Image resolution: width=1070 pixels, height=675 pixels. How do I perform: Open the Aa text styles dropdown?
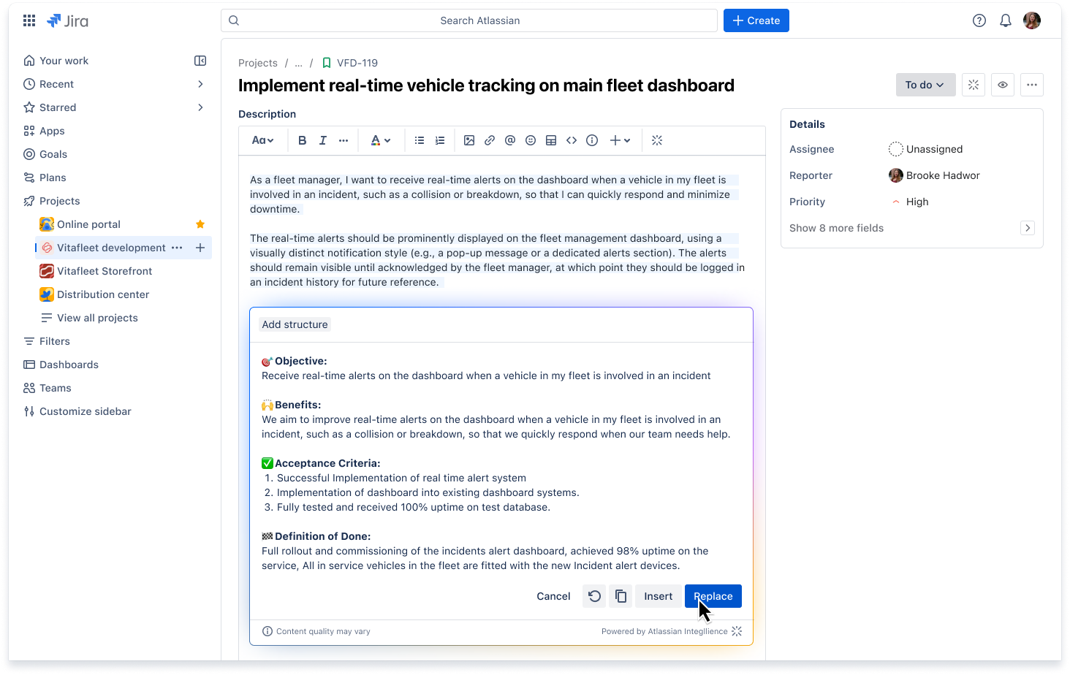pyautogui.click(x=263, y=140)
